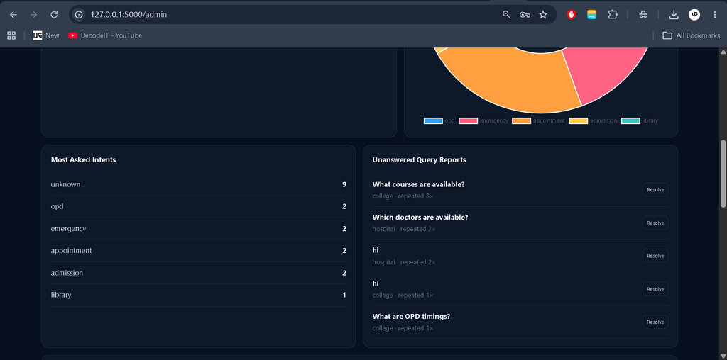Click the page's vertical scrollbar thumb
The height and width of the screenshot is (360, 727).
[x=723, y=174]
